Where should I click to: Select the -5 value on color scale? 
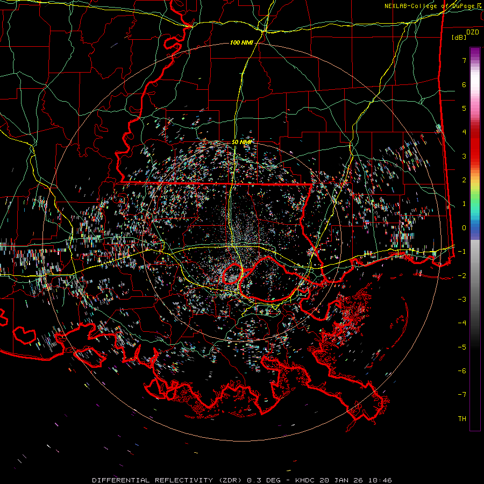pos(462,347)
